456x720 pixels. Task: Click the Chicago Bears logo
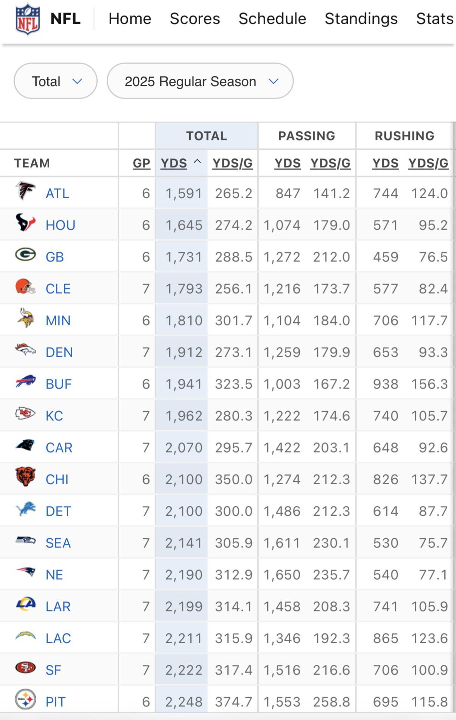(25, 477)
